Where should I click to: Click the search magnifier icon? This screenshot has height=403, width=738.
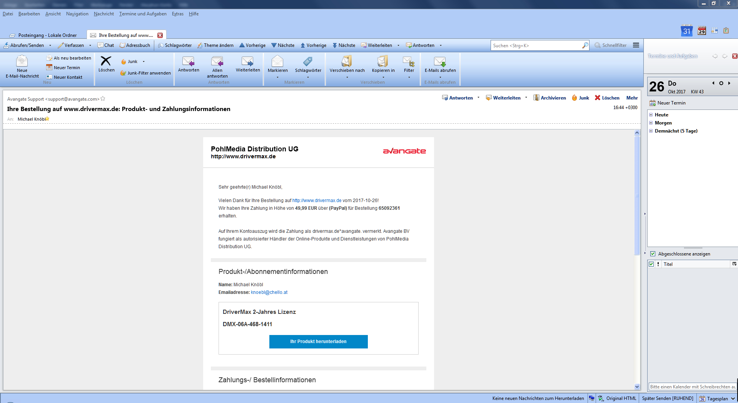point(585,45)
